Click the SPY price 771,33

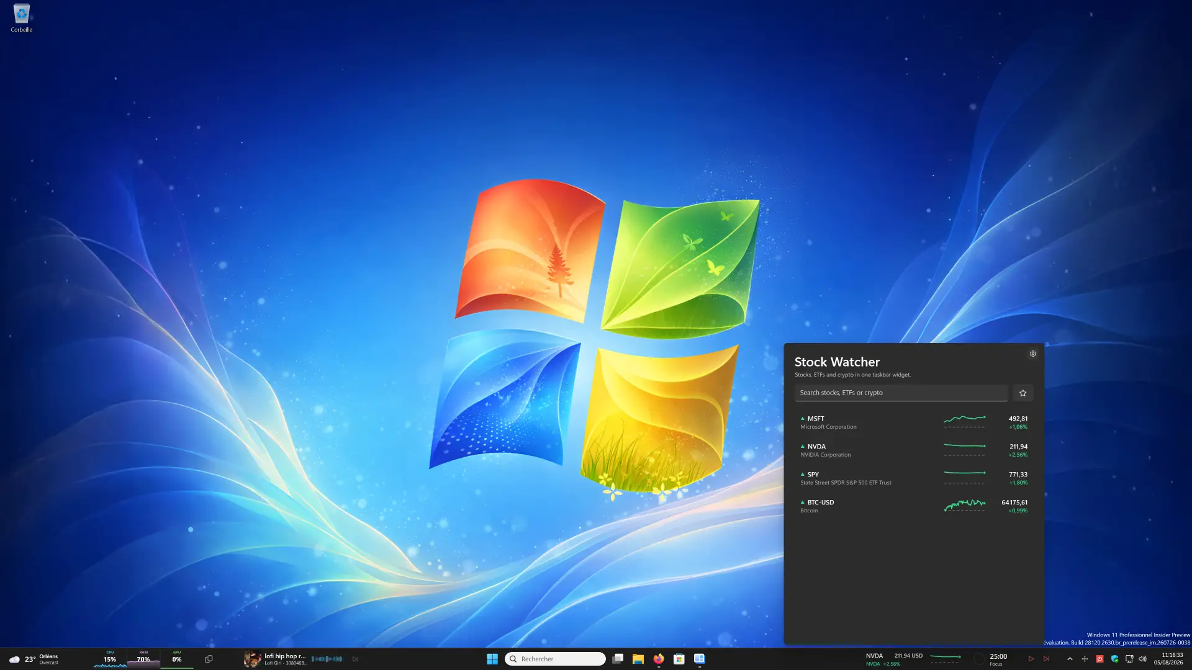(1018, 475)
